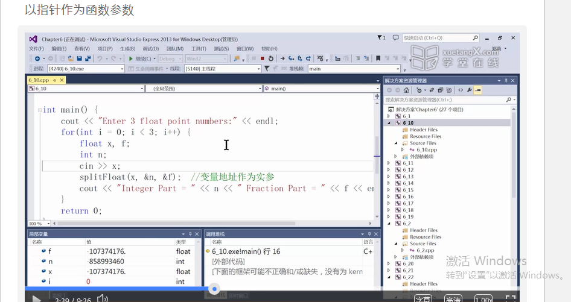
Task: Expand the 6_10.cpp file node
Action: [x=403, y=150]
